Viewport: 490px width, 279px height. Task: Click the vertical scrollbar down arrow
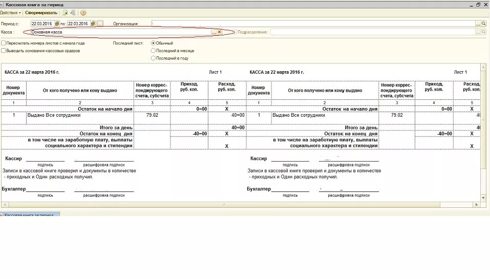pos(483,198)
